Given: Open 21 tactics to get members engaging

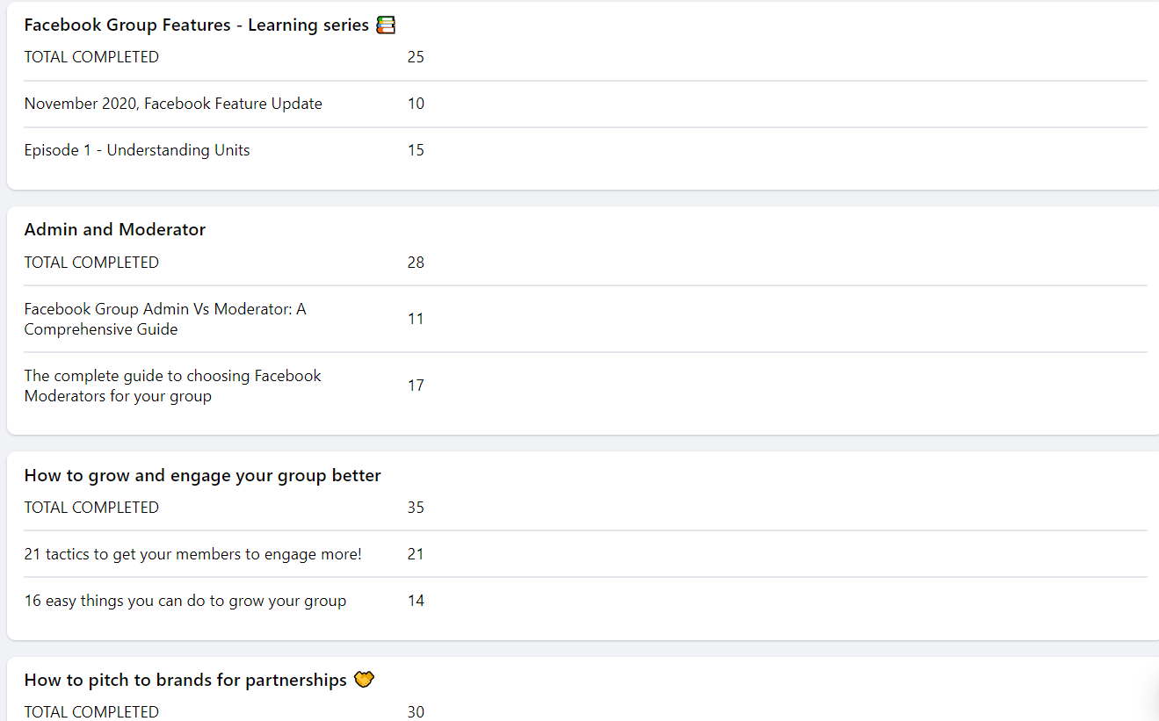Looking at the screenshot, I should [192, 554].
